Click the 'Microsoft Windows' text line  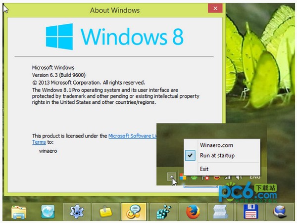coord(53,68)
